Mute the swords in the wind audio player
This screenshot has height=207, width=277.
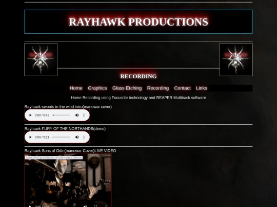77,115
